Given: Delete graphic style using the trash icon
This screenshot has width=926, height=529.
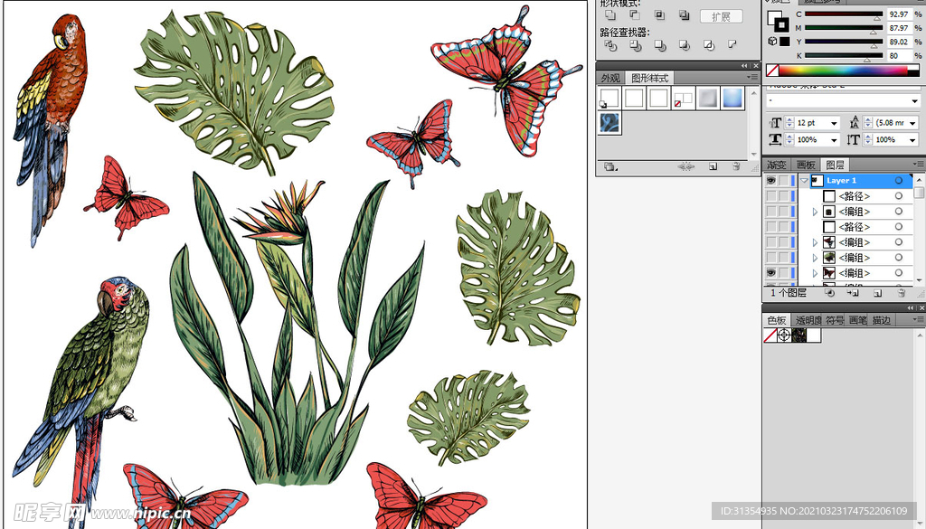Looking at the screenshot, I should point(736,166).
